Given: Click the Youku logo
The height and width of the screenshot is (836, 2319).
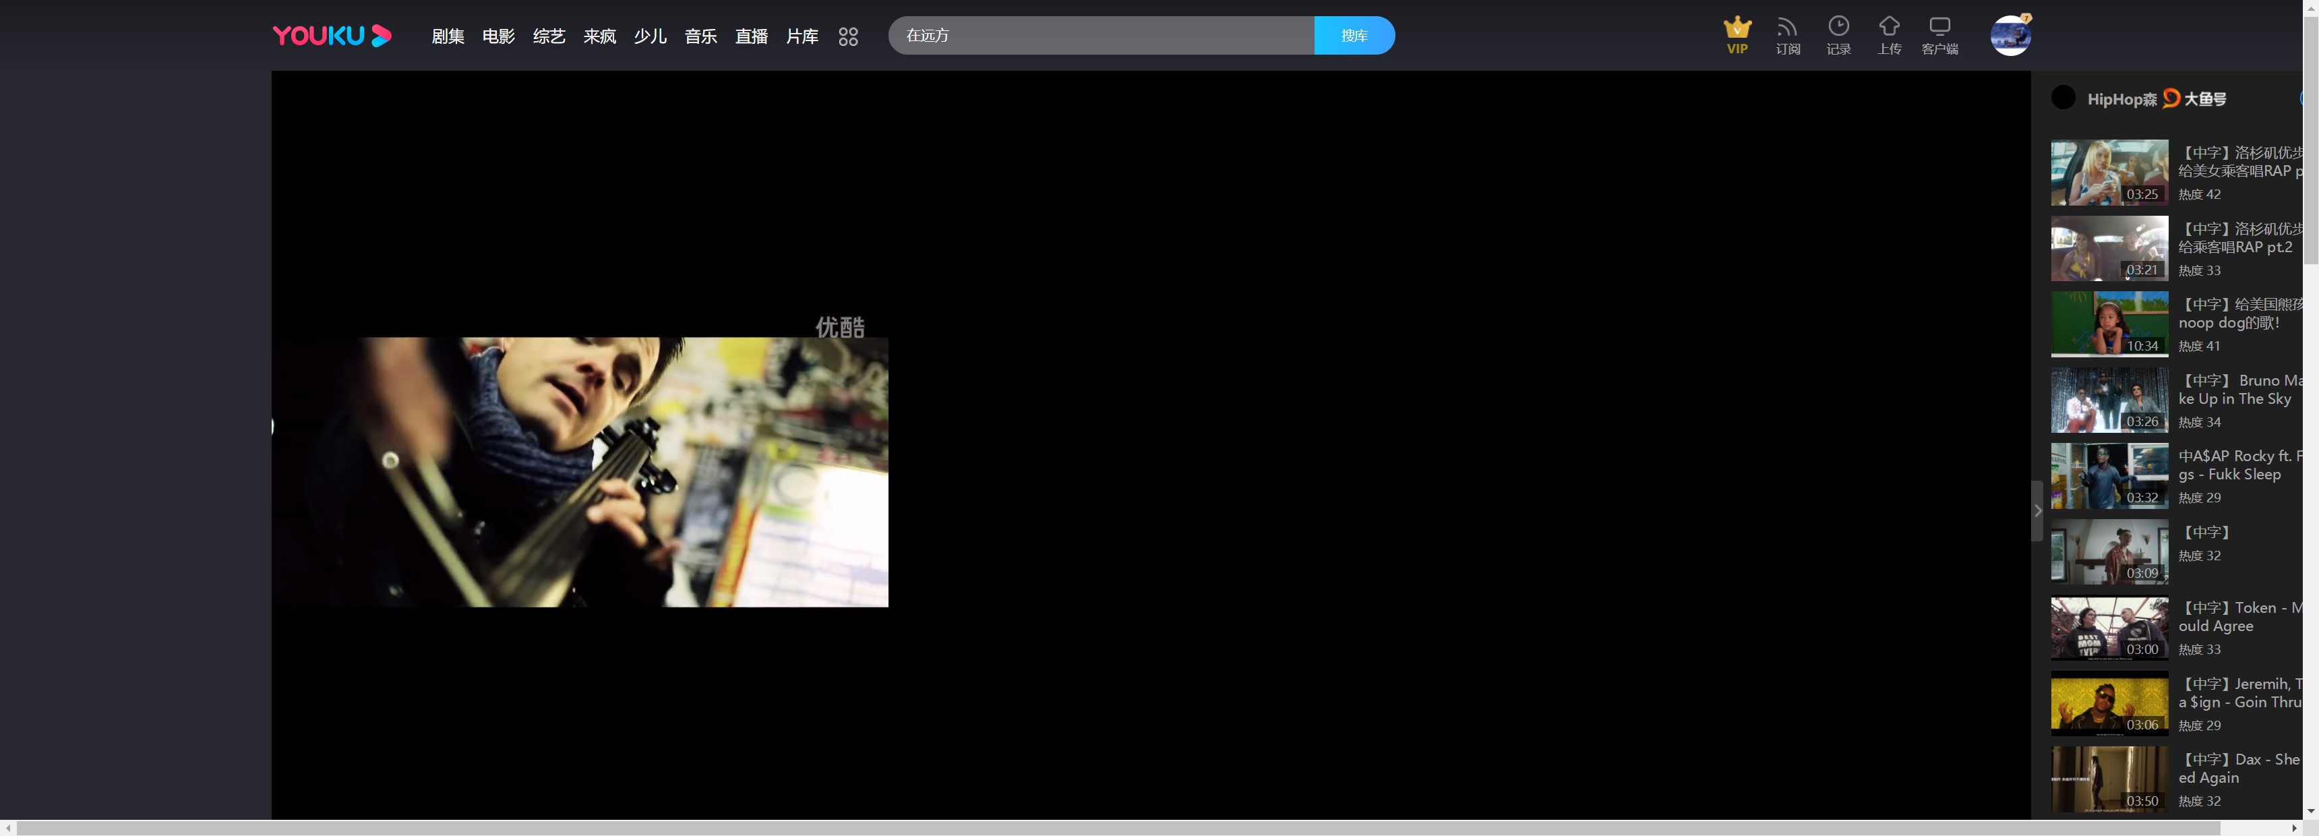Looking at the screenshot, I should pos(331,36).
